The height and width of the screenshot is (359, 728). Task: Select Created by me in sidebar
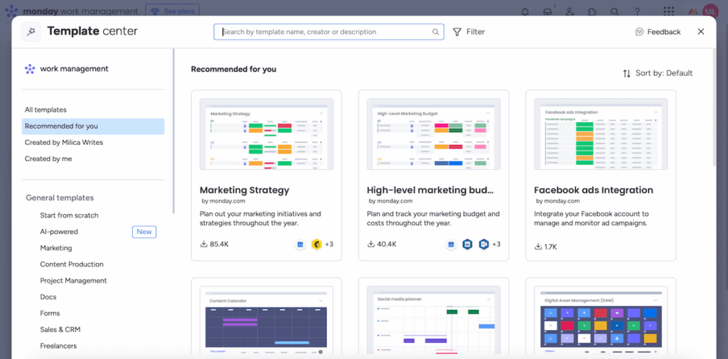pos(48,159)
